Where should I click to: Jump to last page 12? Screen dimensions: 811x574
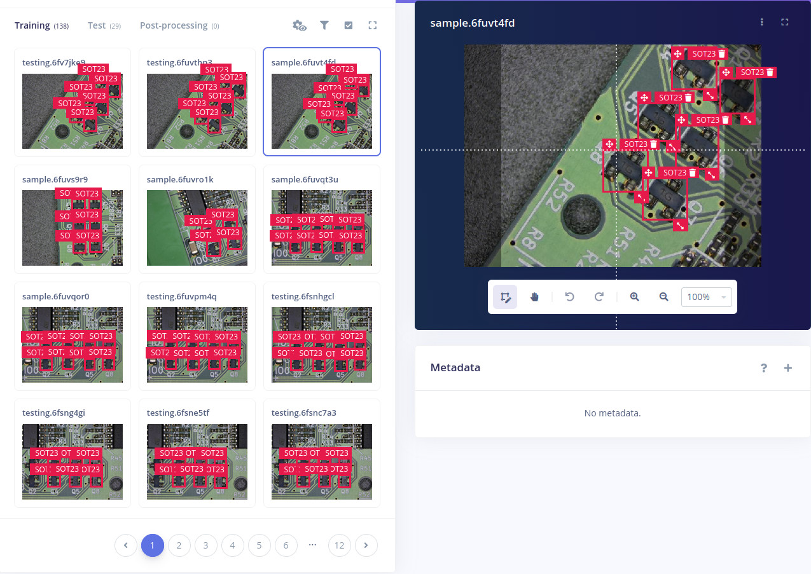point(340,545)
